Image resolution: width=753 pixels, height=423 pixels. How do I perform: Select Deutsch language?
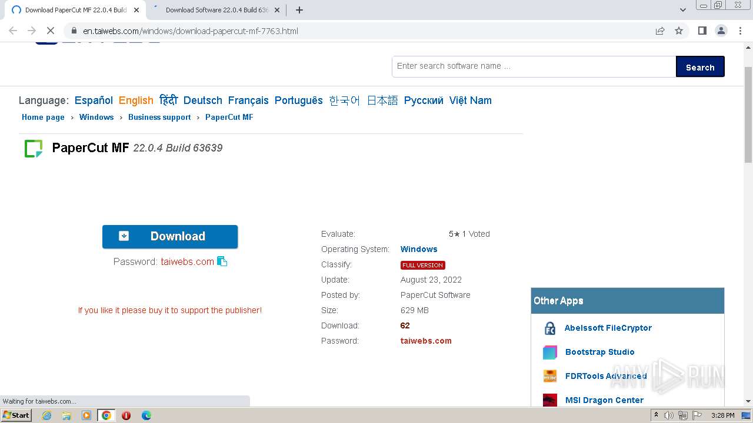(x=203, y=100)
